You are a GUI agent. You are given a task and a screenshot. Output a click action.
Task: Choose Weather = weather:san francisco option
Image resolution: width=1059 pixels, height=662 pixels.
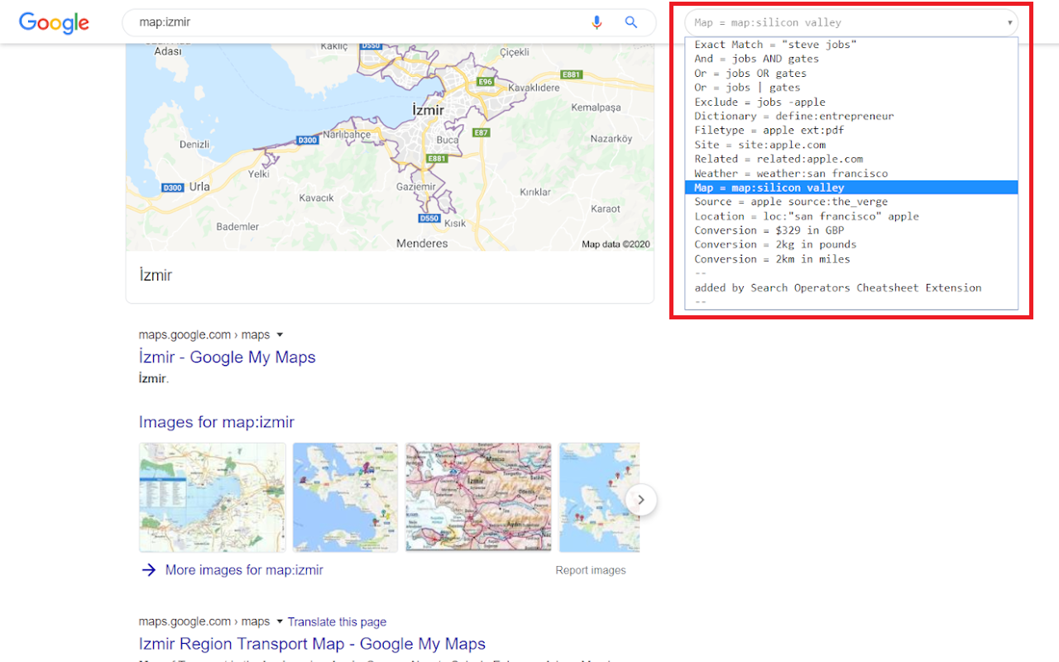coord(851,174)
